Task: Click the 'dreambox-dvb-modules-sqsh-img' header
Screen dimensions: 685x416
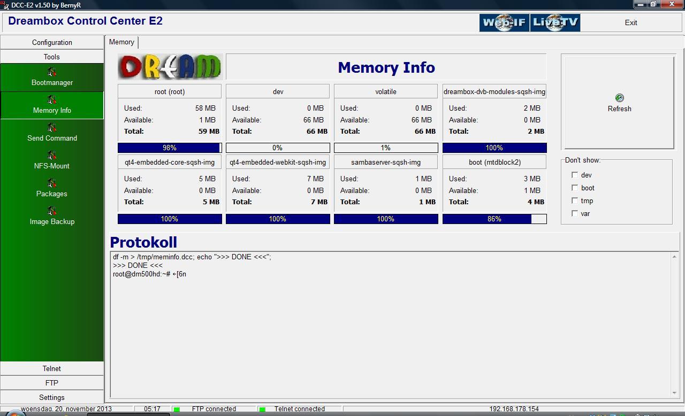Action: (x=494, y=91)
